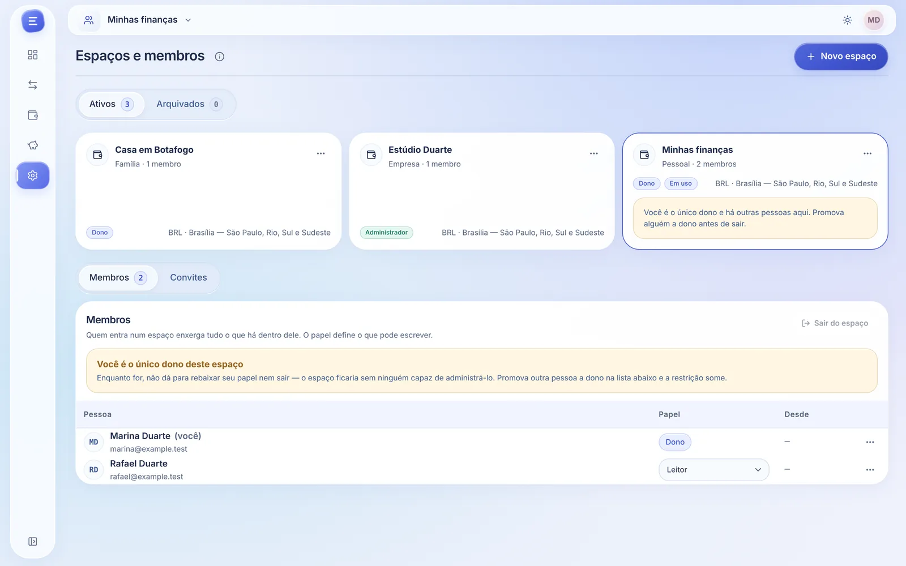Click the wallet icon on Minhas finanças card
This screenshot has width=906, height=566.
(644, 155)
